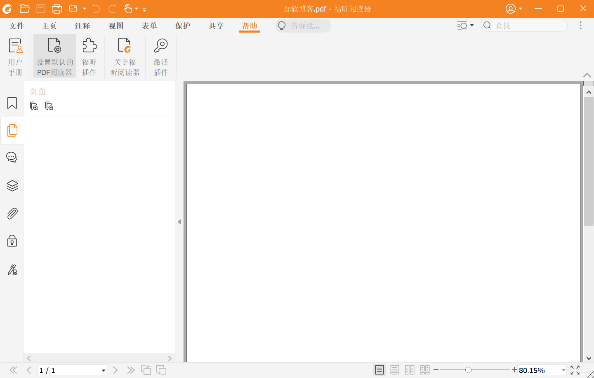
Task: Switch to the 视图 tab
Action: click(116, 26)
